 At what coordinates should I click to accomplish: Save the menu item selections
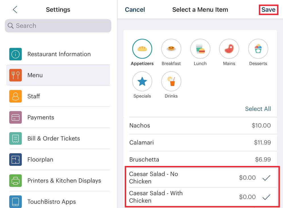[268, 9]
